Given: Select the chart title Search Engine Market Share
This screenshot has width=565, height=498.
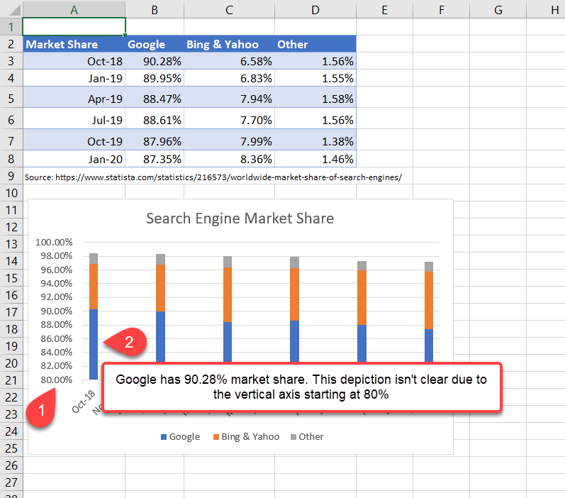Looking at the screenshot, I should tap(240, 218).
